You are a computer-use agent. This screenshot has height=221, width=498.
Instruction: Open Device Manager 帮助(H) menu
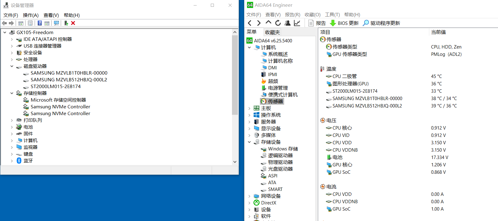coord(72,15)
